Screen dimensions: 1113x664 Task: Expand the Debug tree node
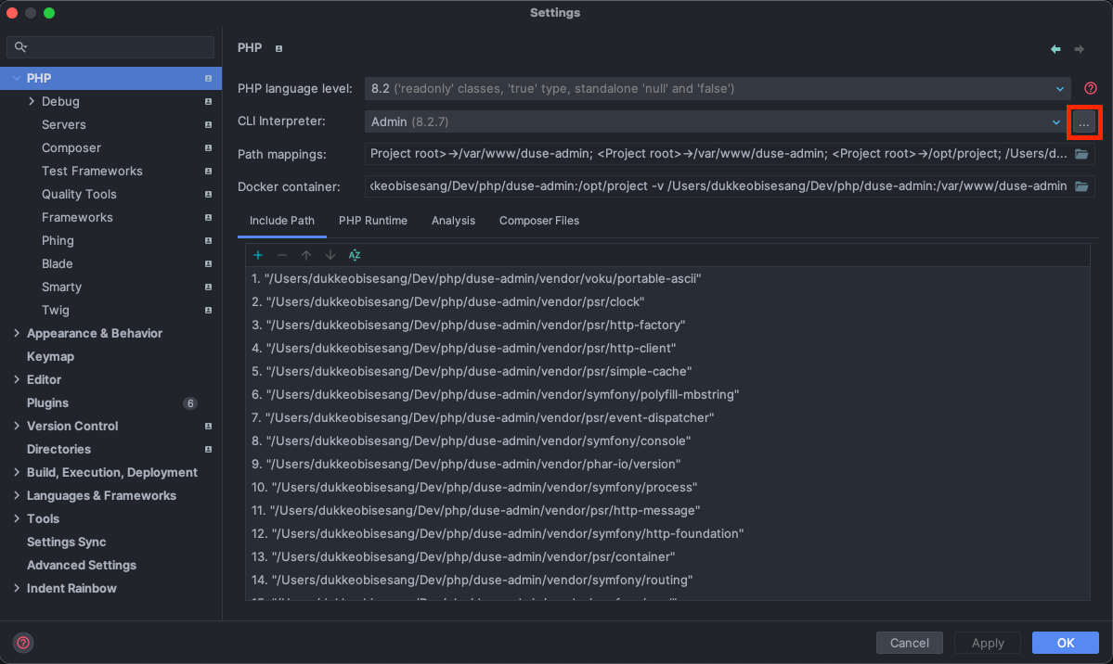pyautogui.click(x=32, y=101)
